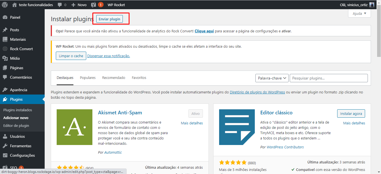Viewport: 381px width, 174px height.
Task: Click the user avatar of vinicius_ortiz
Action: 372,5
